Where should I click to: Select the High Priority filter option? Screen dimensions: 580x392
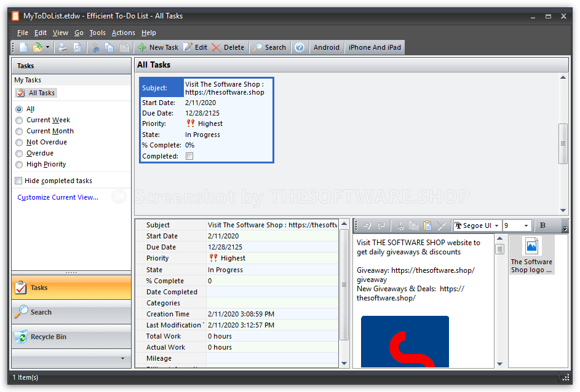click(19, 165)
